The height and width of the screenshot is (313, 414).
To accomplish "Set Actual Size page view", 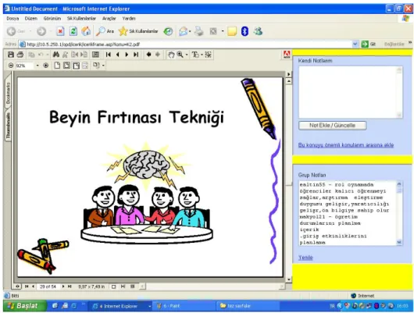I will [57, 66].
